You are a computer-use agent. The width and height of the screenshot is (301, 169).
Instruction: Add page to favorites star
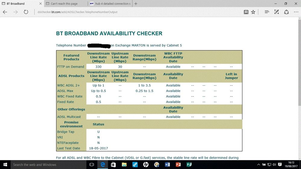coord(253,12)
